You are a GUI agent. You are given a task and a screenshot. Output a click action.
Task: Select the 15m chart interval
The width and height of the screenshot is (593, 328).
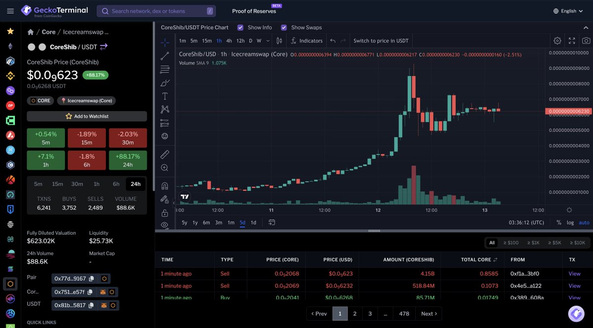(x=207, y=41)
